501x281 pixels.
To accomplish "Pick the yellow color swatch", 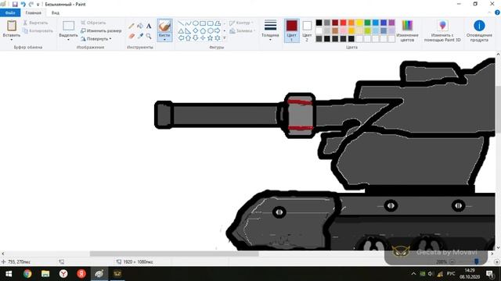I will pos(359,23).
